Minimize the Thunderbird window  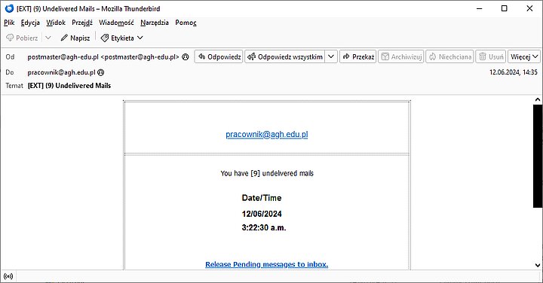[x=480, y=8]
